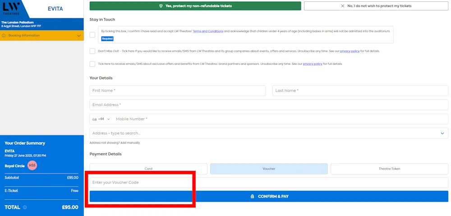Tick the Terms and Conditions acceptance checkbox
This screenshot has height=216, width=451.
92,35
